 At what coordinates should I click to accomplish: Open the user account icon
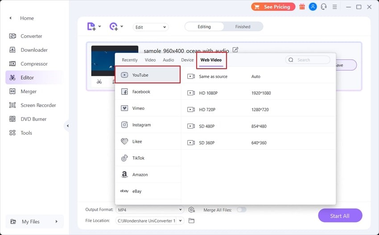click(313, 7)
